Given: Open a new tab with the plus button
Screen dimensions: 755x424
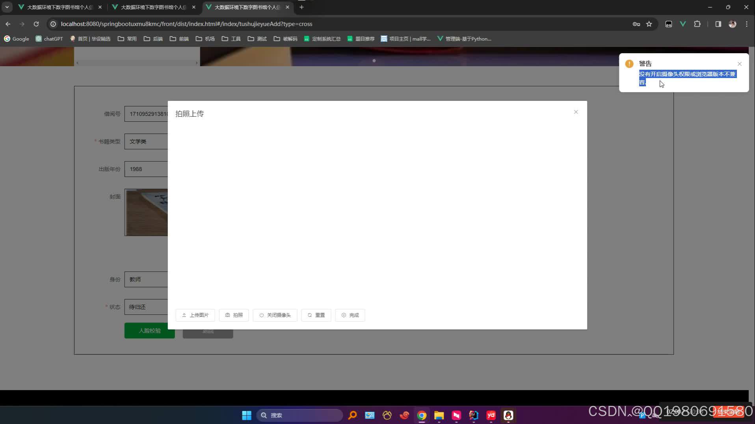Looking at the screenshot, I should pyautogui.click(x=301, y=7).
